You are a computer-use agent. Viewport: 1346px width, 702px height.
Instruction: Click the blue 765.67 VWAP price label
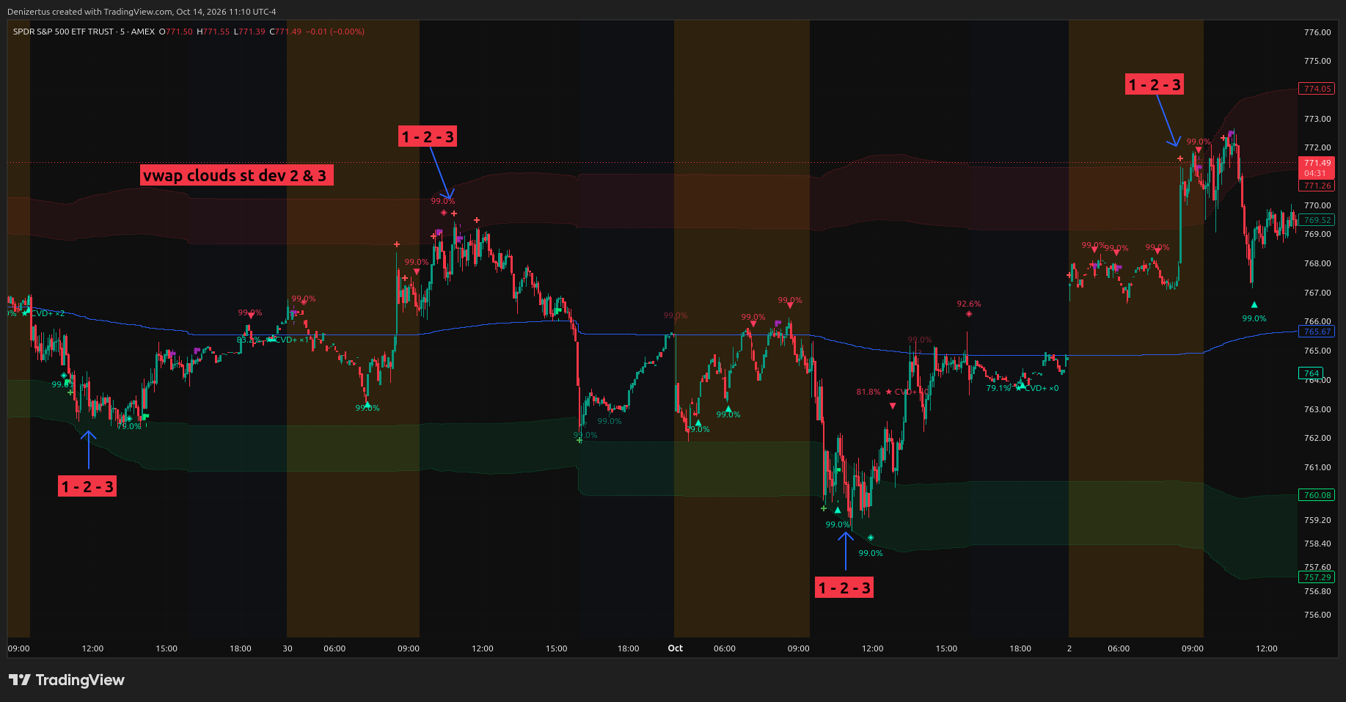click(x=1317, y=332)
